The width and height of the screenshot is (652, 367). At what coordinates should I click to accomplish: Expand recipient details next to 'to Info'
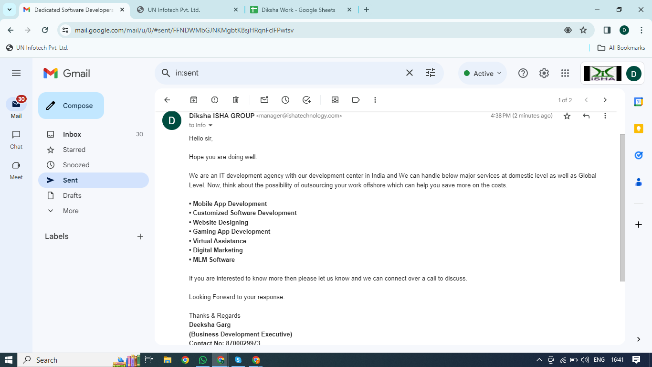[x=210, y=125]
